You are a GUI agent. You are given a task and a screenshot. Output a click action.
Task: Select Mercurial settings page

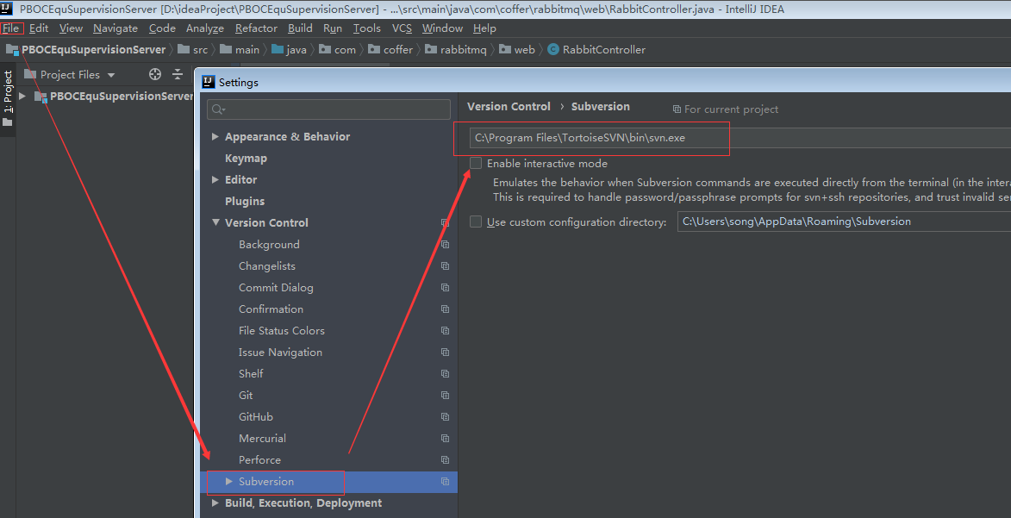(262, 438)
